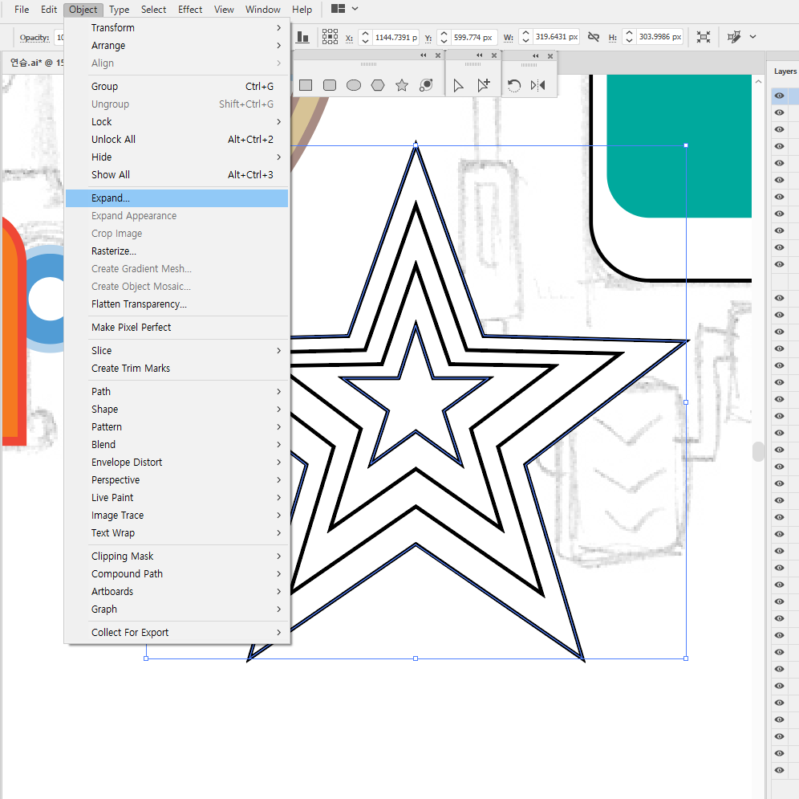The width and height of the screenshot is (799, 799).
Task: Expand the Arrange submenu
Action: (x=176, y=46)
